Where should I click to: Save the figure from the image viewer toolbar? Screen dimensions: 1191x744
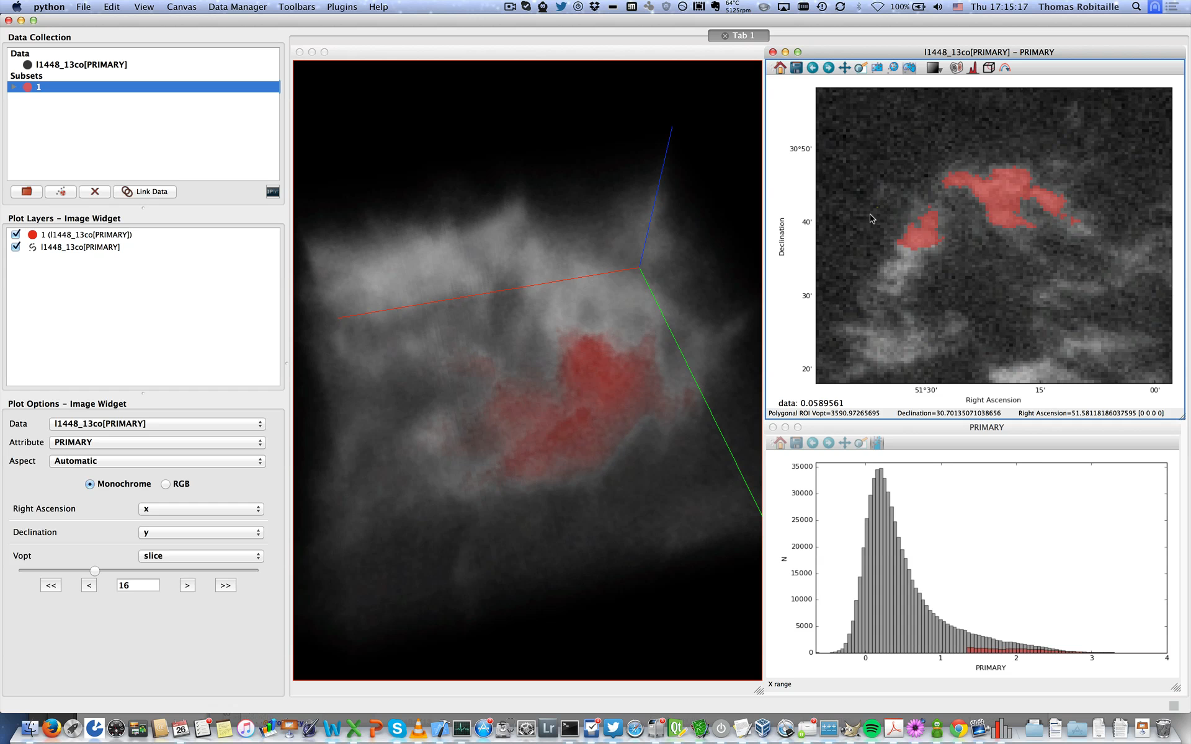point(796,68)
